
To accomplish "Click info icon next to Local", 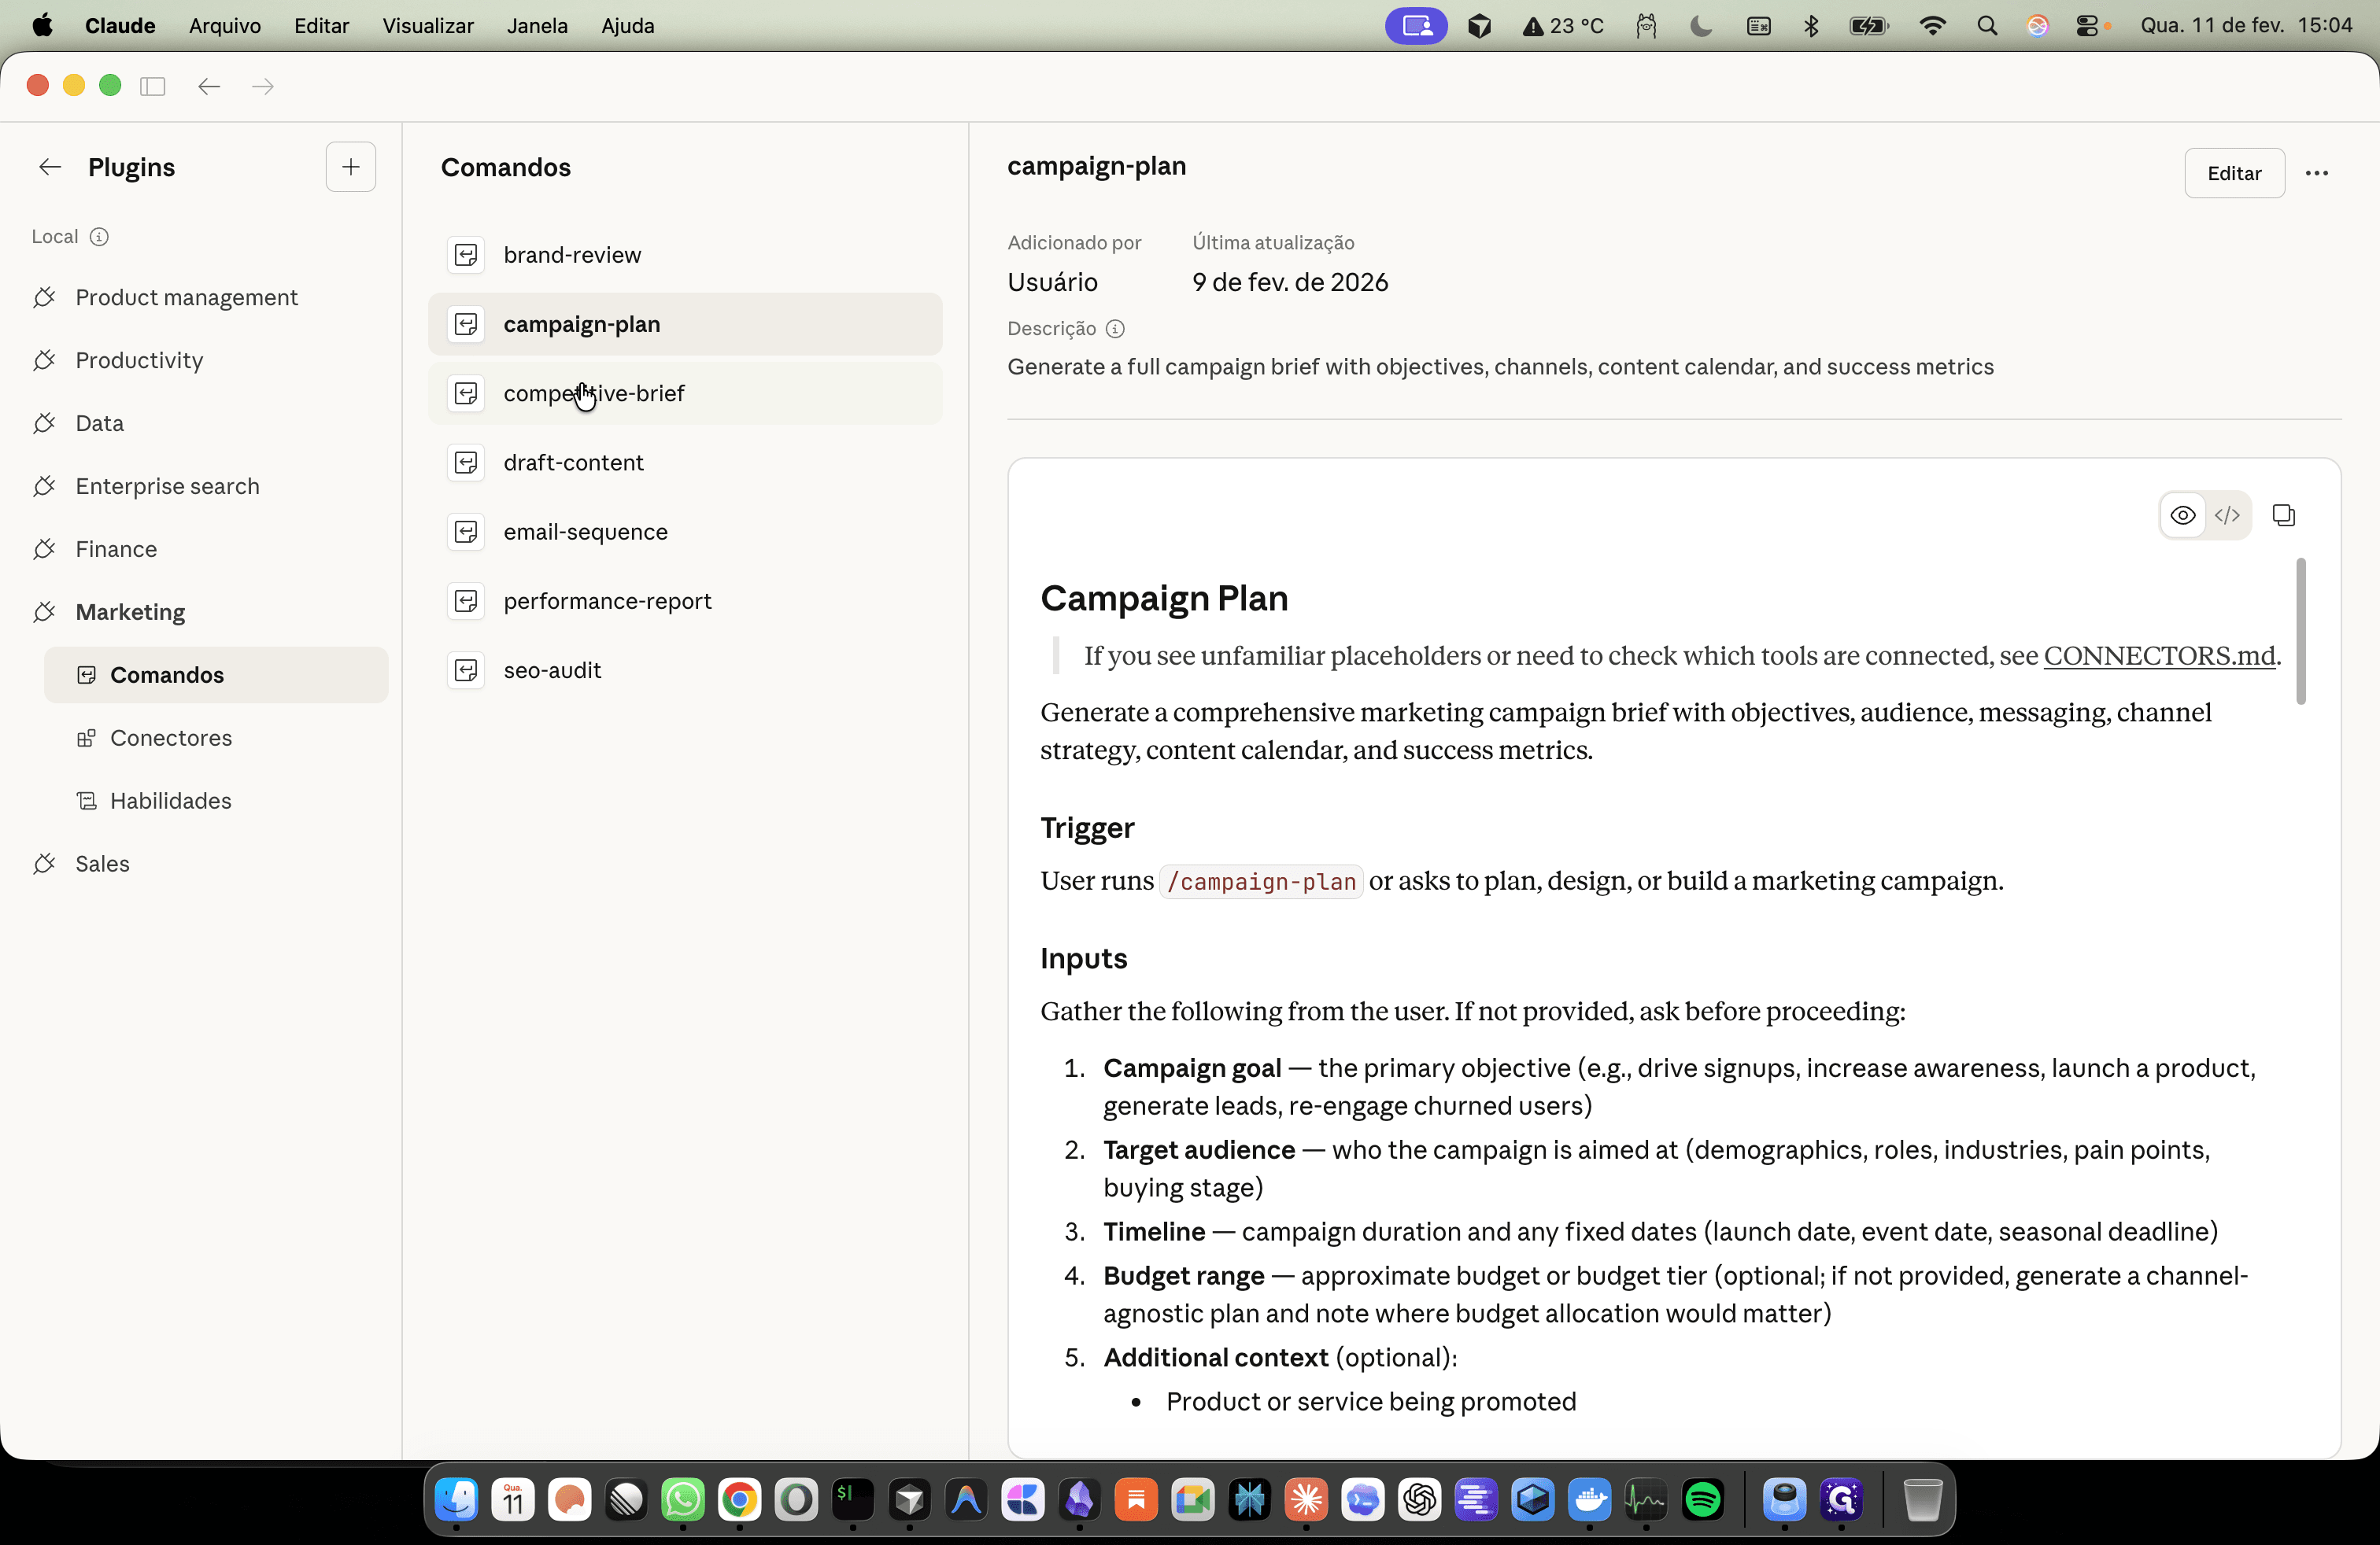I will click(x=99, y=237).
